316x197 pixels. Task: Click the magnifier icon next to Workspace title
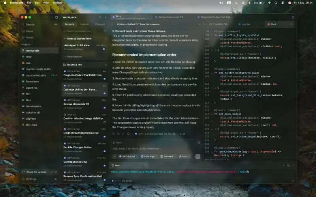pos(100,17)
